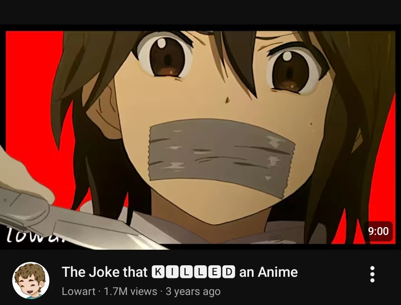
Task: Click the 1.7M views text
Action: click(130, 291)
